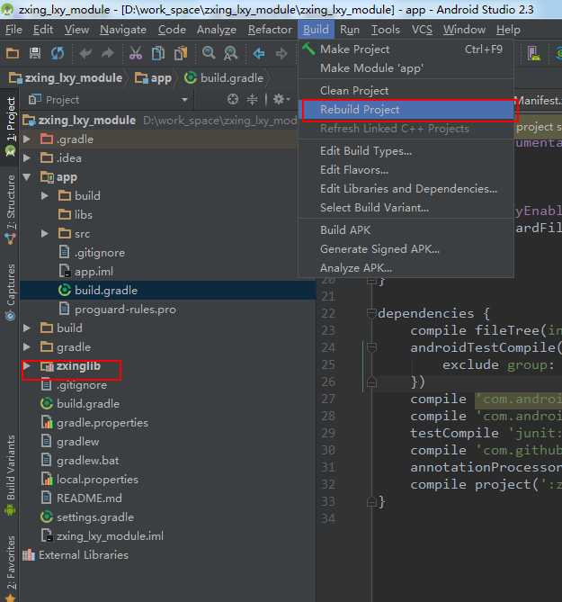Image resolution: width=562 pixels, height=602 pixels.
Task: Select Edit Flavors...
Action: [x=406, y=170]
